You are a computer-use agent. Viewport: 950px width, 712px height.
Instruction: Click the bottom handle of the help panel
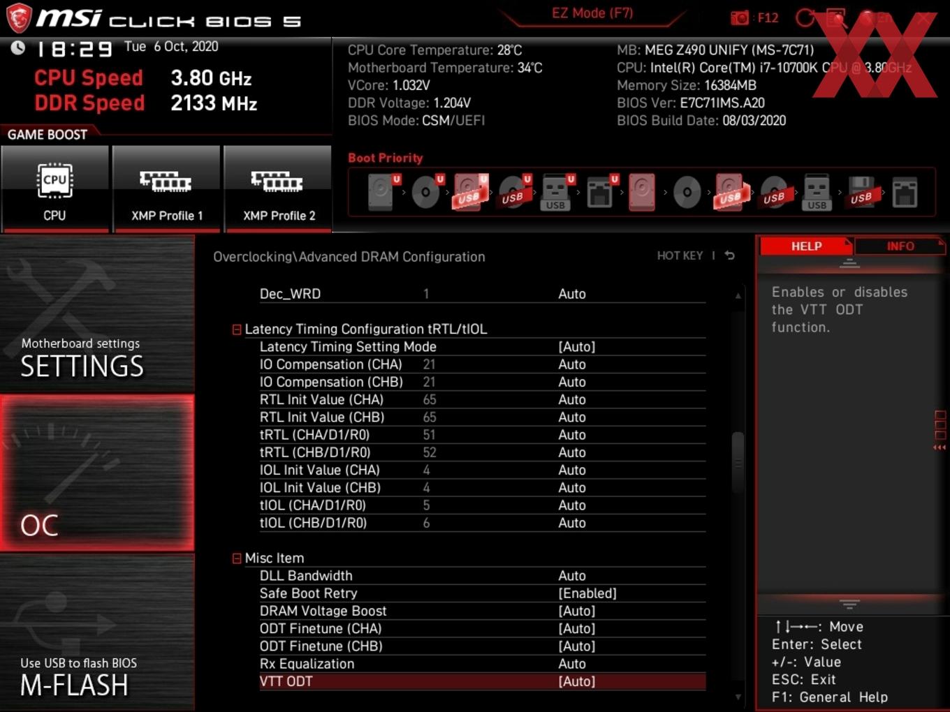click(849, 605)
